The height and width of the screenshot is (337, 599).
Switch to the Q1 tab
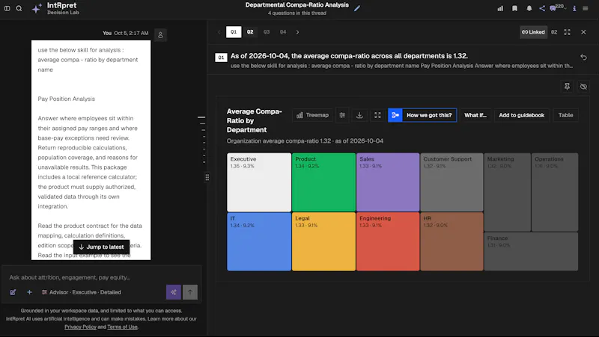click(x=234, y=32)
